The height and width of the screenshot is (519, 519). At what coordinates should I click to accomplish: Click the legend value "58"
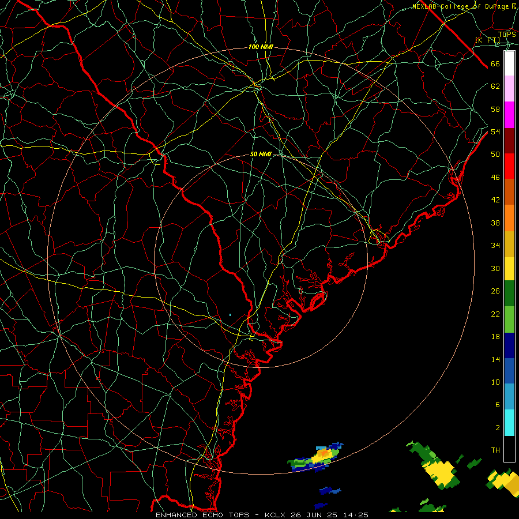point(495,109)
